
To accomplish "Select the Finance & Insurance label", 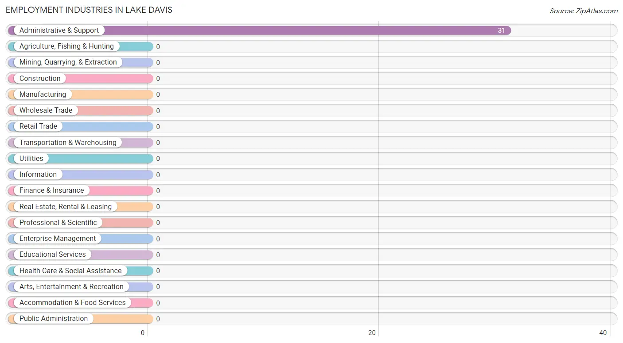I will point(51,191).
